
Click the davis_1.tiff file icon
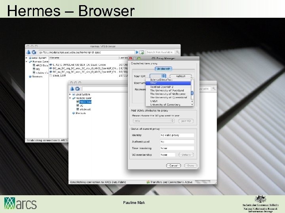tap(51, 75)
